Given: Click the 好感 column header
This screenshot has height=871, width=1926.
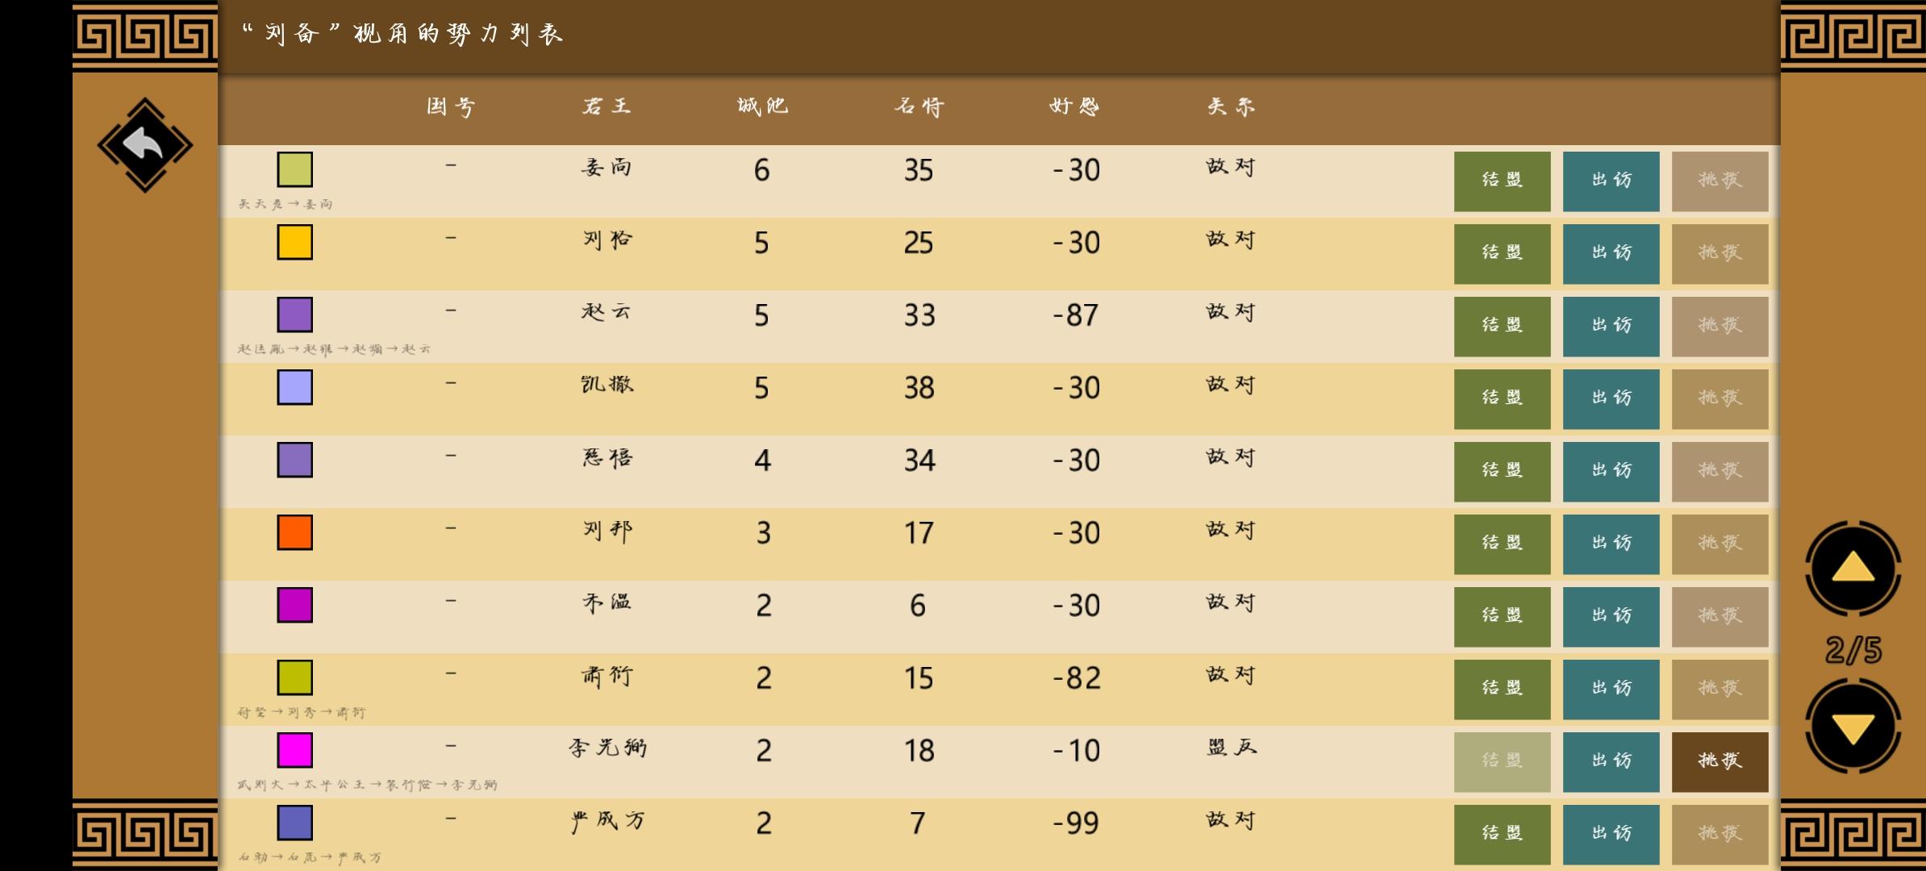Looking at the screenshot, I should point(1074,106).
